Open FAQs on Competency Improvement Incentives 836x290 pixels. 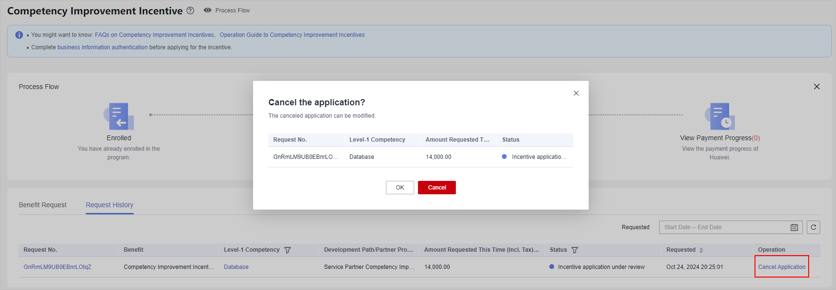(x=154, y=35)
